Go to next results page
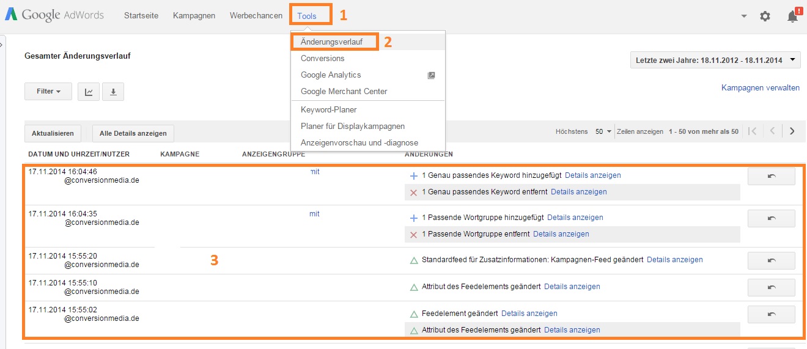 tap(792, 131)
